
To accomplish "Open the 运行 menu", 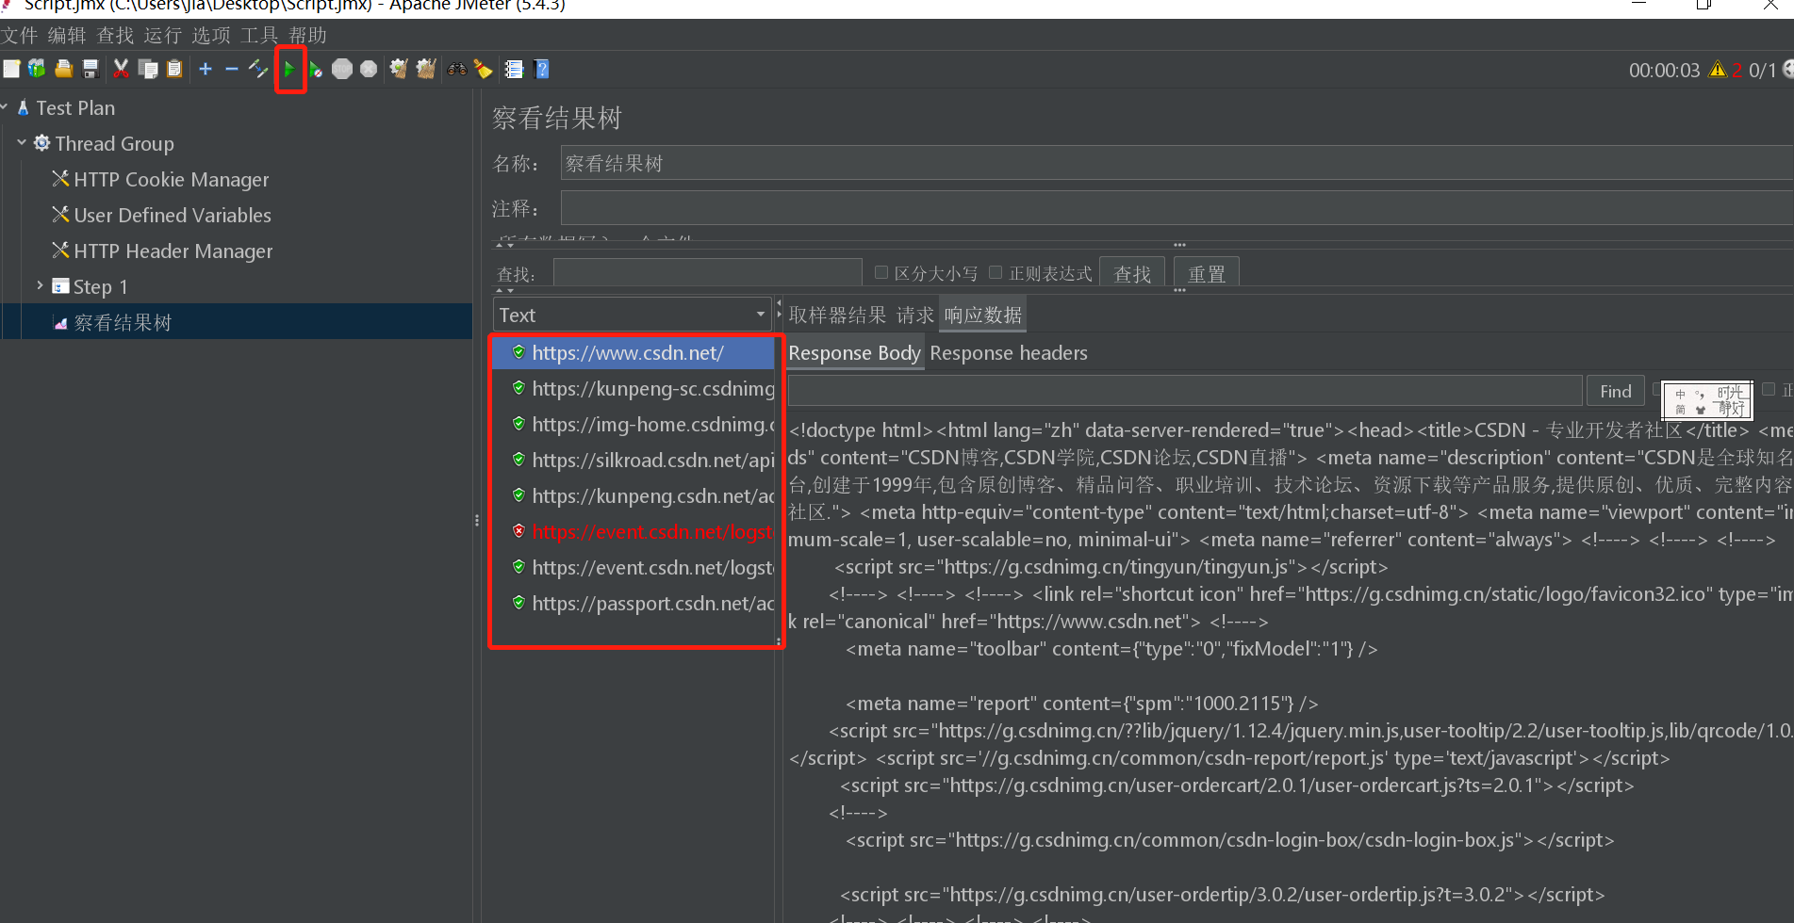I will [x=163, y=35].
